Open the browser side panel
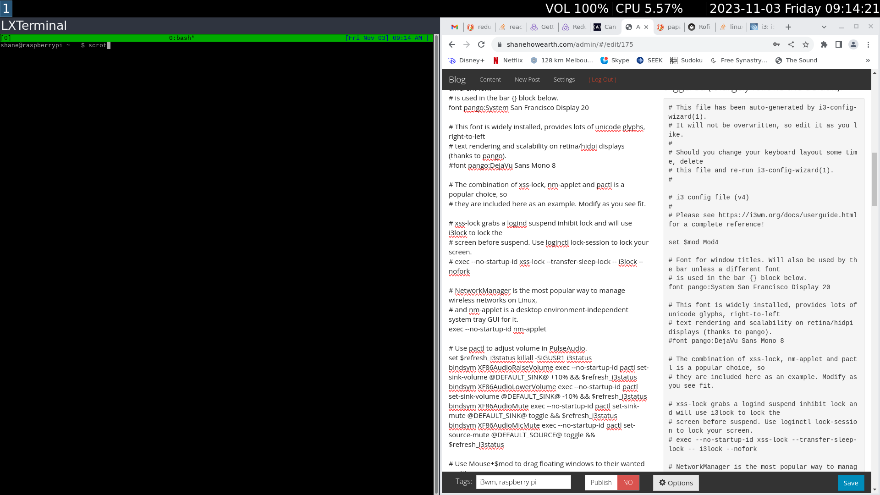 click(839, 44)
